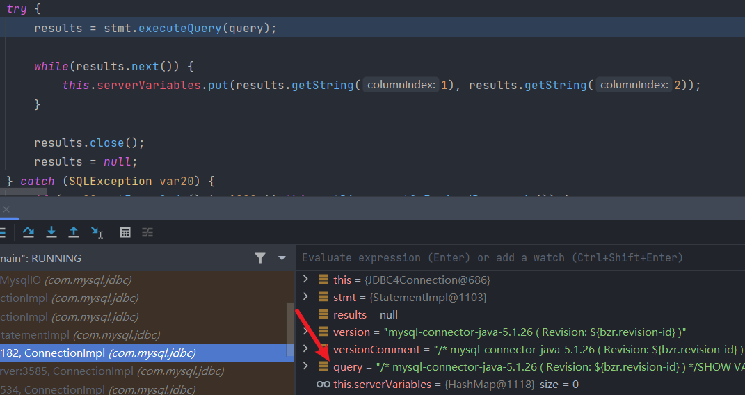The width and height of the screenshot is (745, 395).
Task: Expand the 'this' variable node
Action: pyautogui.click(x=305, y=280)
